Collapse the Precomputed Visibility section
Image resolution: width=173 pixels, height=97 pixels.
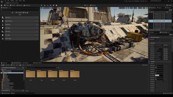click(149, 37)
